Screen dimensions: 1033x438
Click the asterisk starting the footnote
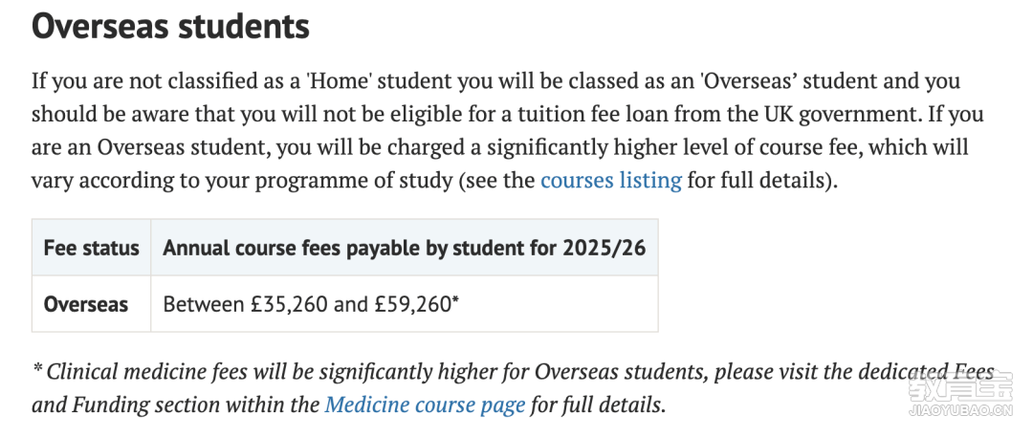pyautogui.click(x=37, y=369)
